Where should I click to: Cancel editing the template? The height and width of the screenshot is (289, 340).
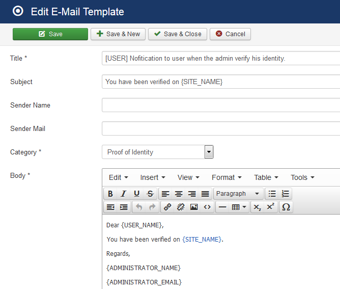coord(230,34)
